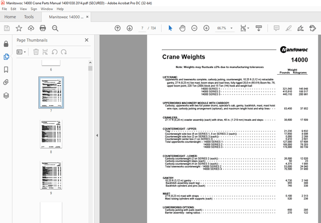The width and height of the screenshot is (321, 223).
Task: Go to previous page arrow
Action: pyautogui.click(x=118, y=28)
